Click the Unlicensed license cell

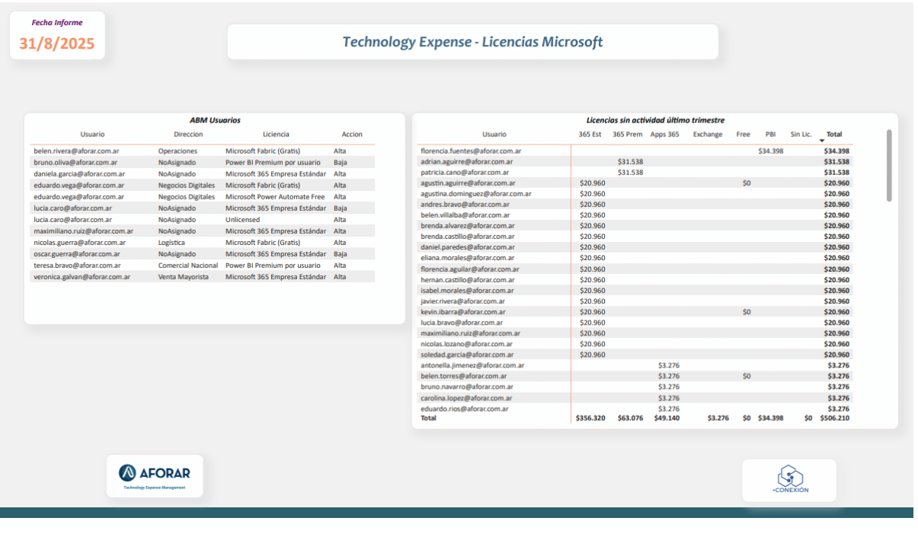click(242, 220)
